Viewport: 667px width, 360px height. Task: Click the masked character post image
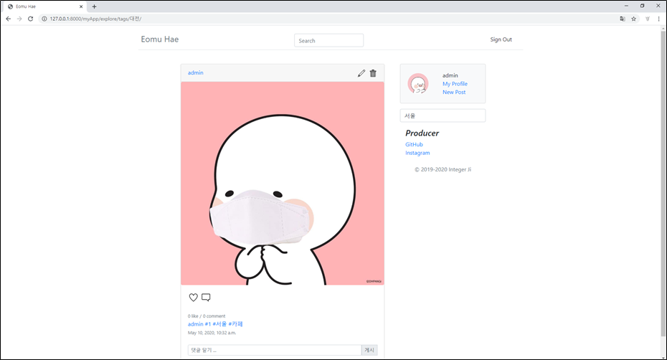283,184
